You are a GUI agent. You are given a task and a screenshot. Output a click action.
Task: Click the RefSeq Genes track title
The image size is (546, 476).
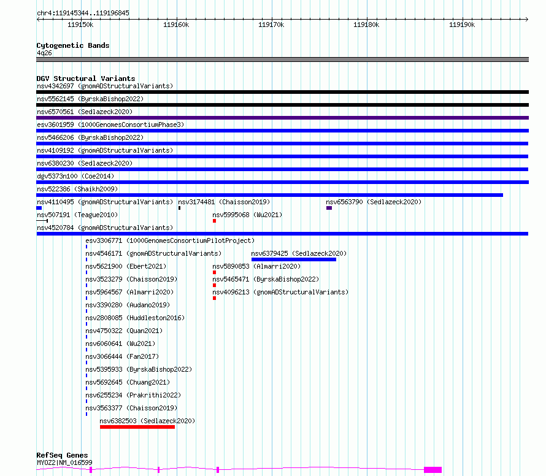62,455
